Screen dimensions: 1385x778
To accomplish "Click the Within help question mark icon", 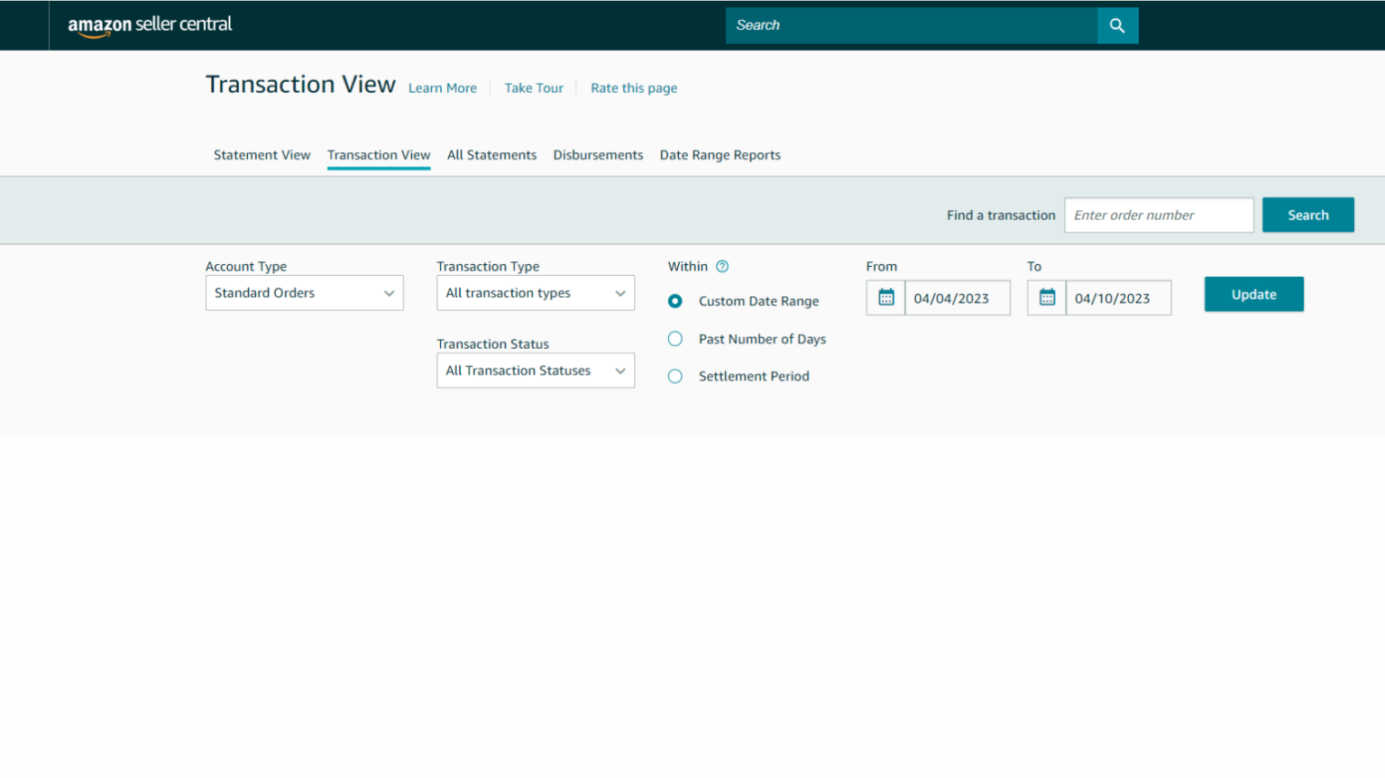I will coord(722,266).
